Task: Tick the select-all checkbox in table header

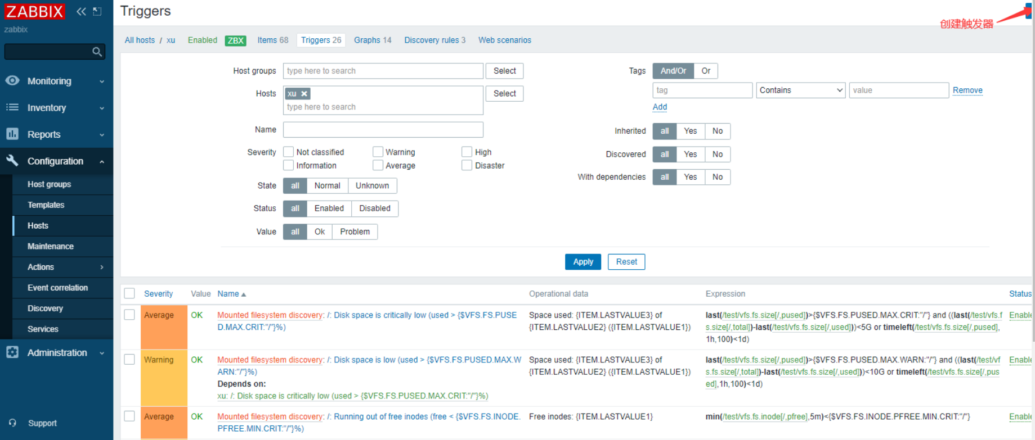Action: click(x=129, y=293)
